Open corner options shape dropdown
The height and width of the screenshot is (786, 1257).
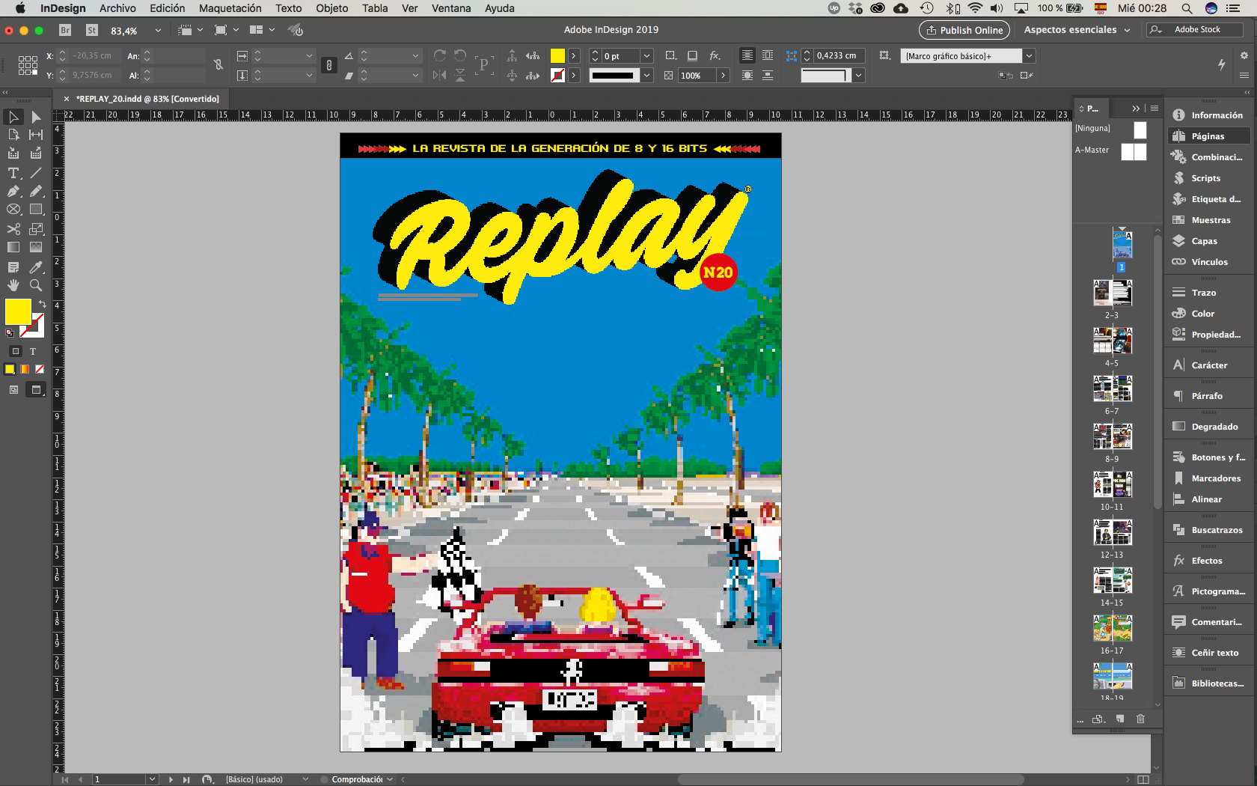pyautogui.click(x=858, y=76)
